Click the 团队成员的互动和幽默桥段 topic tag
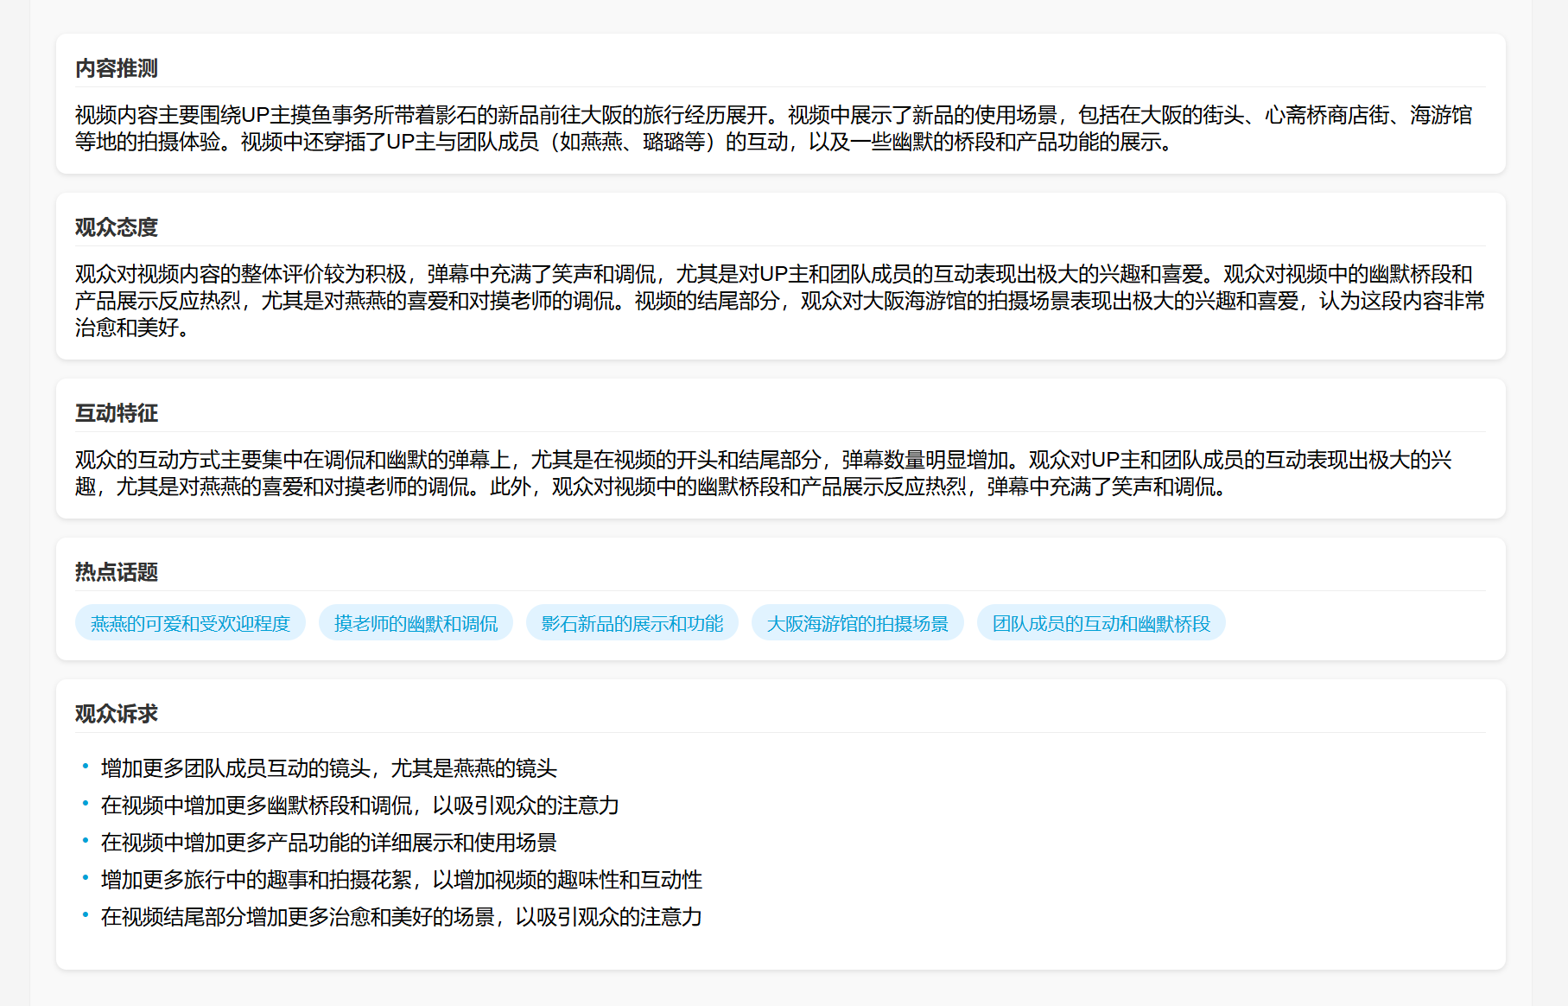The width and height of the screenshot is (1568, 1006). pos(1101,623)
